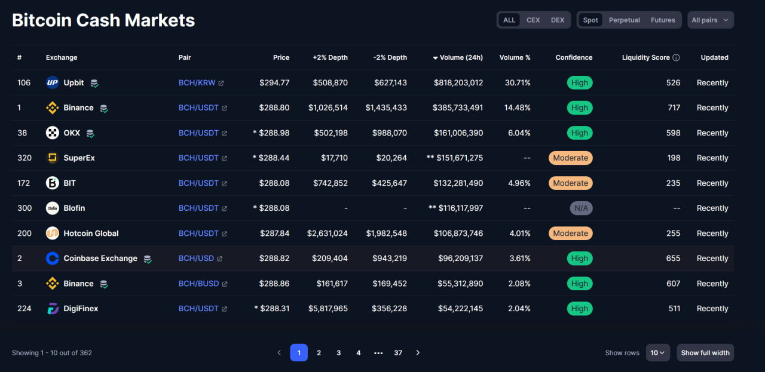Jump to page 37
This screenshot has height=372, width=765.
(398, 353)
